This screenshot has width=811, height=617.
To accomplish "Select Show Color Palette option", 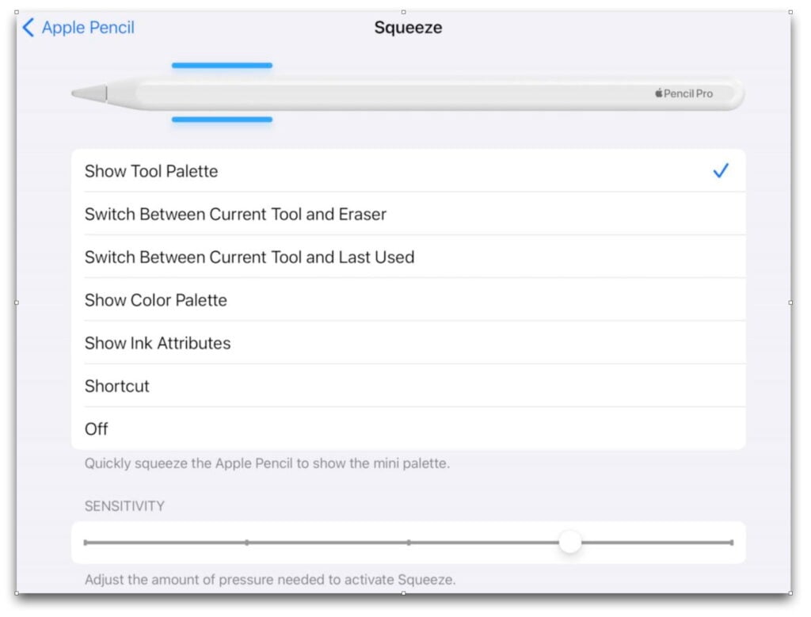I will (x=409, y=299).
